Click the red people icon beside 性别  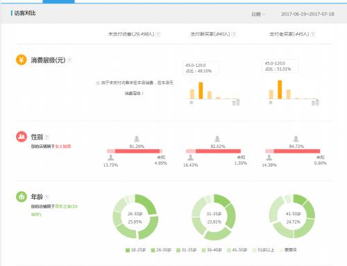(22, 136)
